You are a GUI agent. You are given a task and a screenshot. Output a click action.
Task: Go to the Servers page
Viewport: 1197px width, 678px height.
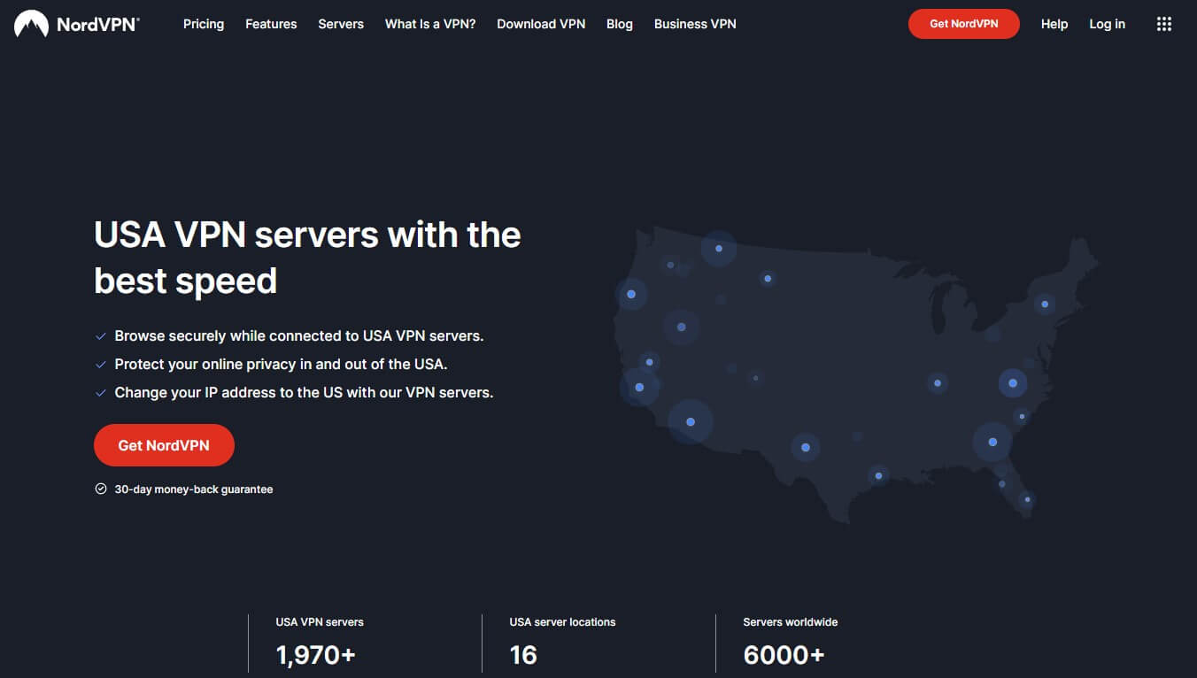(341, 24)
